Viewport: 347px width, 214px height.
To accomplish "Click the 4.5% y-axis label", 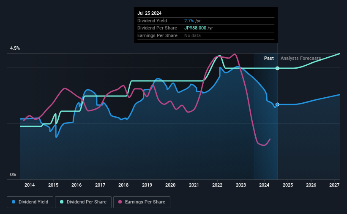I will tap(15, 48).
